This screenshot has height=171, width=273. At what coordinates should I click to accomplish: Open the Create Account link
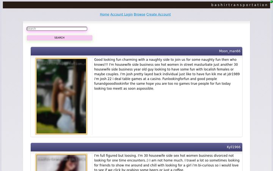158,14
